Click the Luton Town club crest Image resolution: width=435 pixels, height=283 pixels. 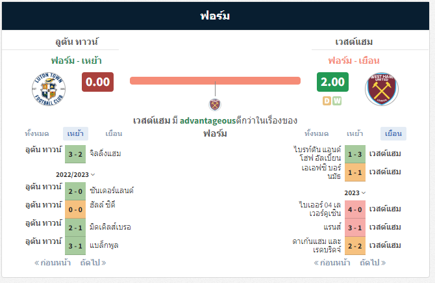[49, 89]
